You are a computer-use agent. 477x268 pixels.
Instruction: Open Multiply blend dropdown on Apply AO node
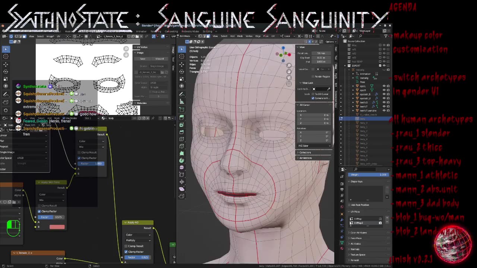pos(138,240)
